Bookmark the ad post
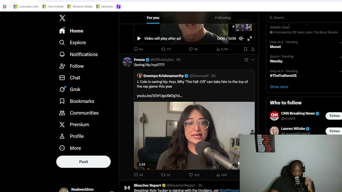Screen dimensions: 342x192 tap(246, 49)
